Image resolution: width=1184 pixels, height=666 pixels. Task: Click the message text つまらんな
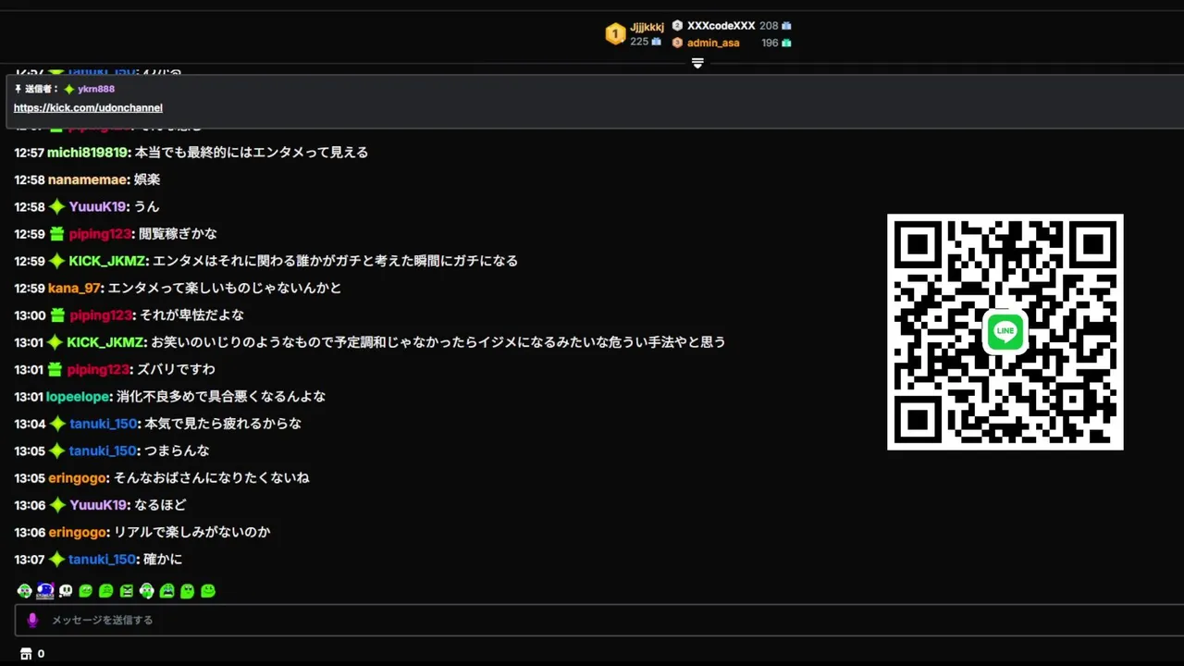point(177,451)
